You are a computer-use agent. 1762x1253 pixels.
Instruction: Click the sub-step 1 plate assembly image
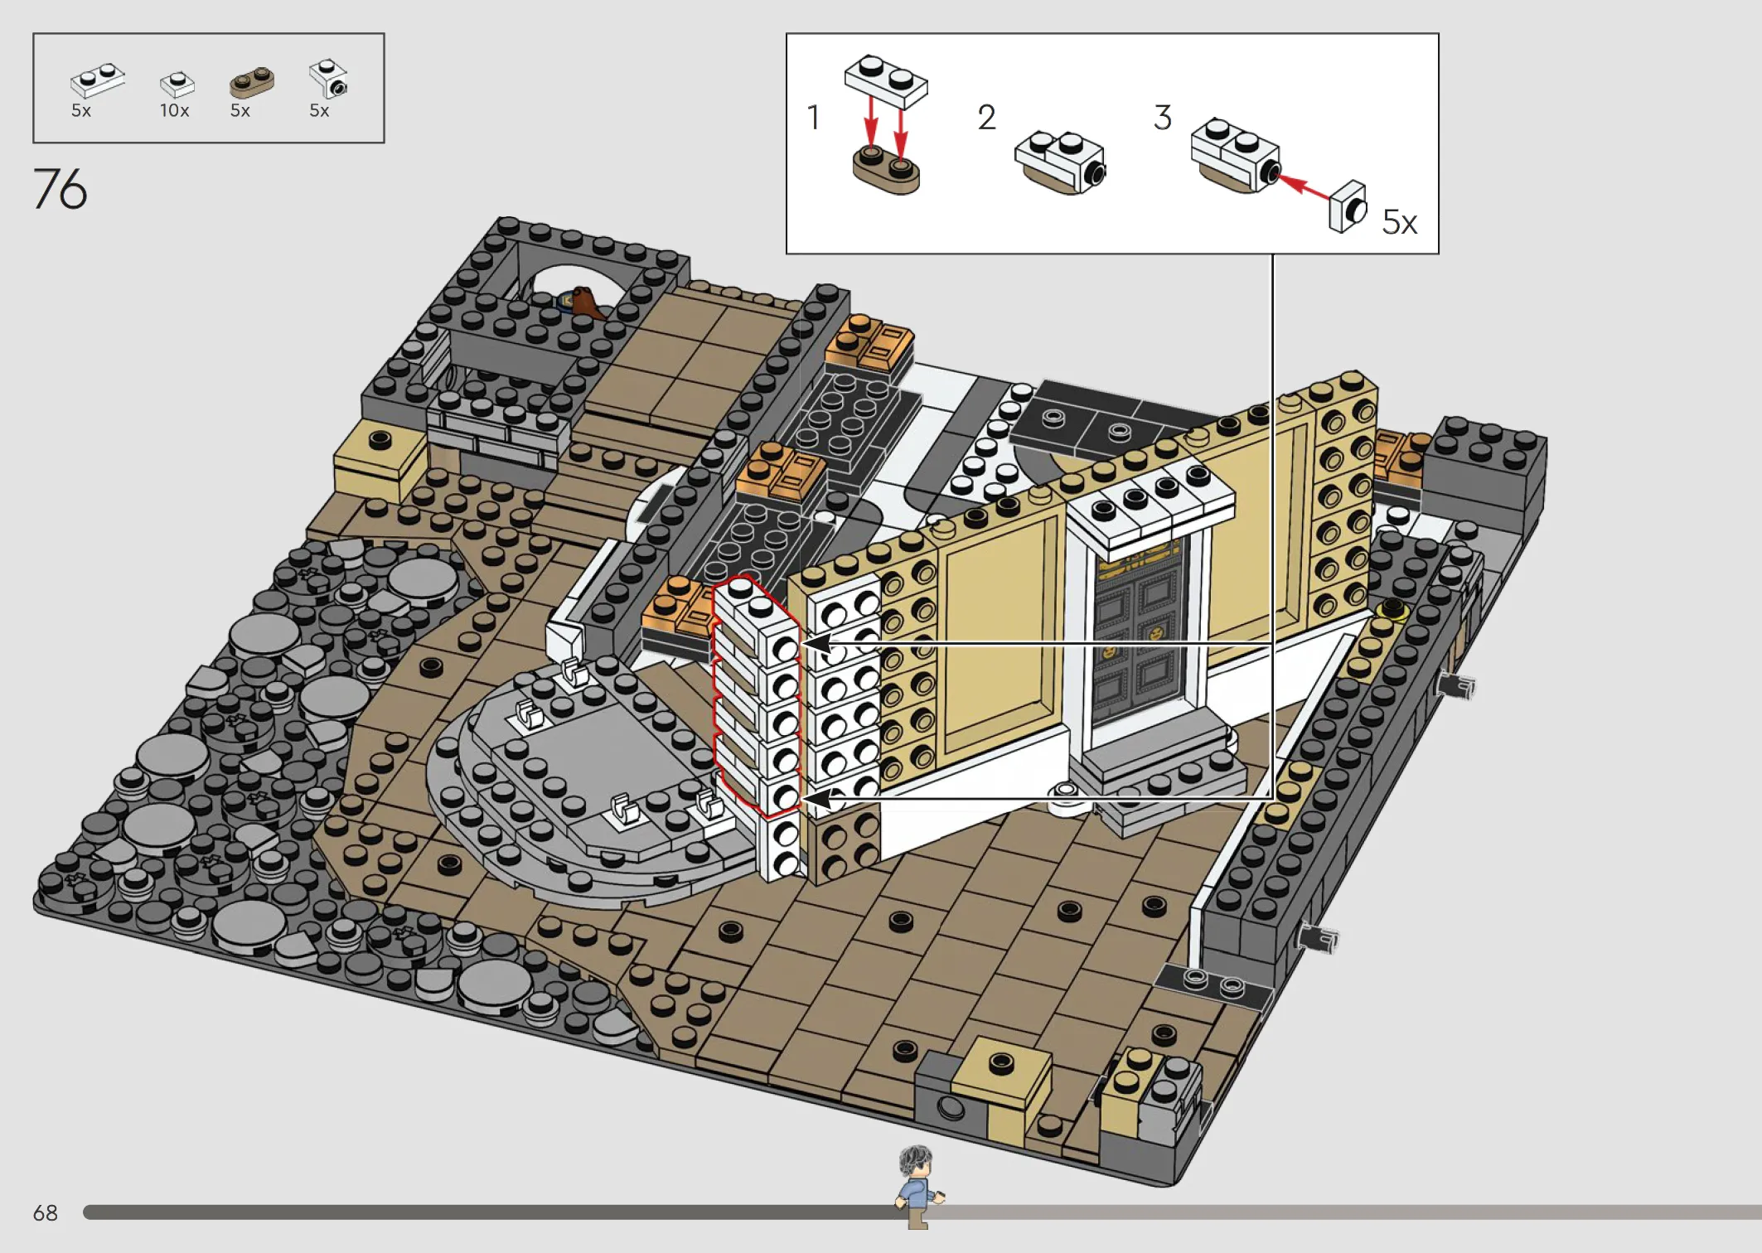coord(886,124)
